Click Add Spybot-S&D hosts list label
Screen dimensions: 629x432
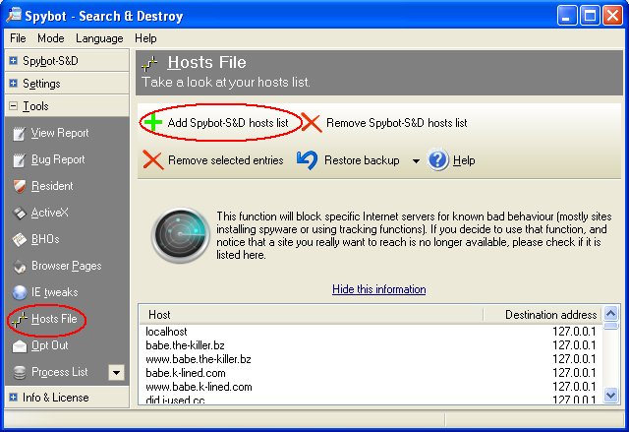(228, 123)
